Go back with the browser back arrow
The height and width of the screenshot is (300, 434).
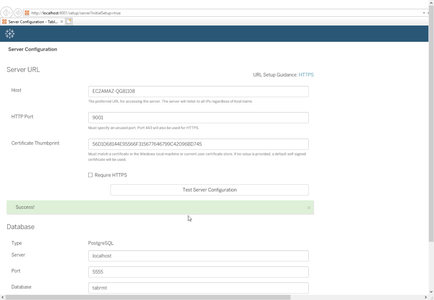pos(7,13)
